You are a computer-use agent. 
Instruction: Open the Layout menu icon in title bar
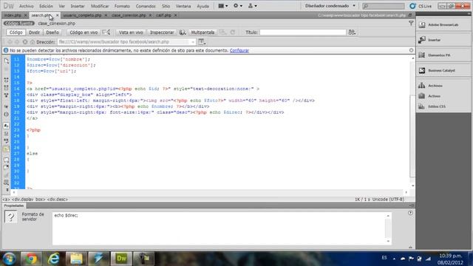pos(223,6)
